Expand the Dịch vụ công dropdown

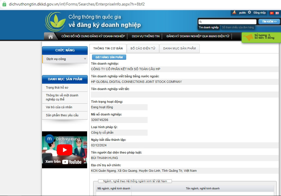click(x=85, y=59)
